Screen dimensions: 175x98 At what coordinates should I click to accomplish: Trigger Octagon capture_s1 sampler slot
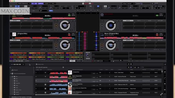tap(19, 54)
